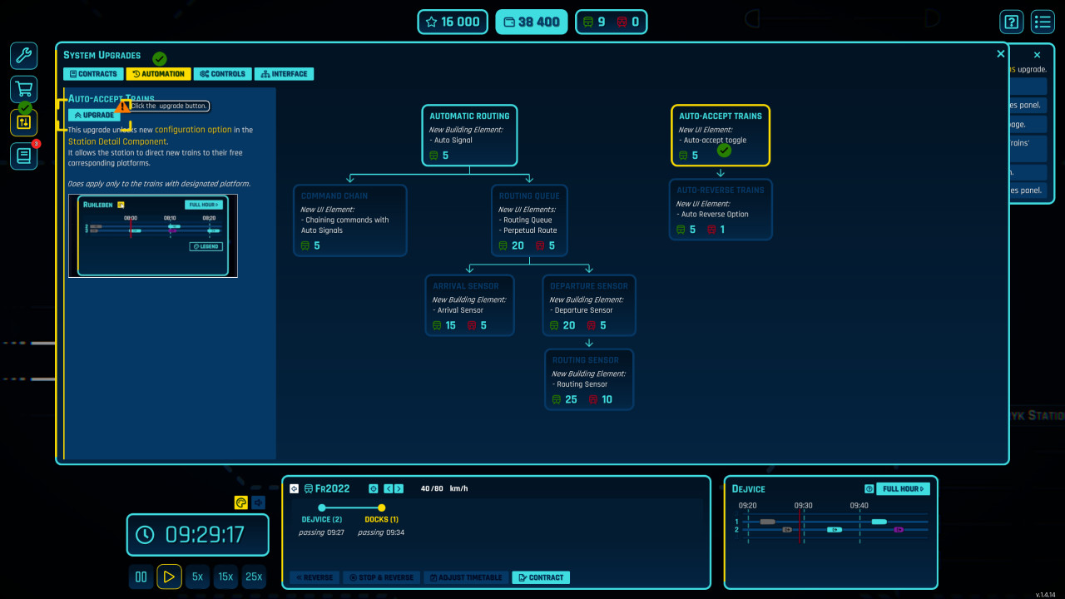The height and width of the screenshot is (599, 1065).
Task: Switch to the Contracts tab
Action: pyautogui.click(x=93, y=74)
